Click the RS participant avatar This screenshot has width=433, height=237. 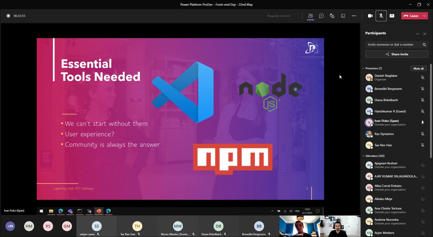pyautogui.click(x=48, y=226)
